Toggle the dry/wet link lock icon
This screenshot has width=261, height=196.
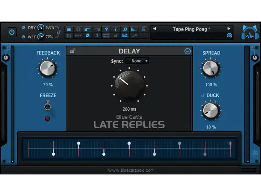pos(59,32)
